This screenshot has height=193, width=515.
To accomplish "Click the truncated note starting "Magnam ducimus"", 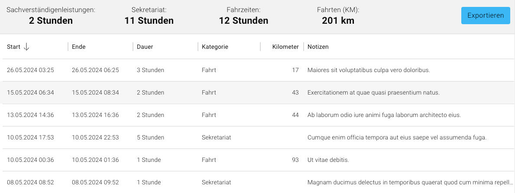I will (409, 182).
